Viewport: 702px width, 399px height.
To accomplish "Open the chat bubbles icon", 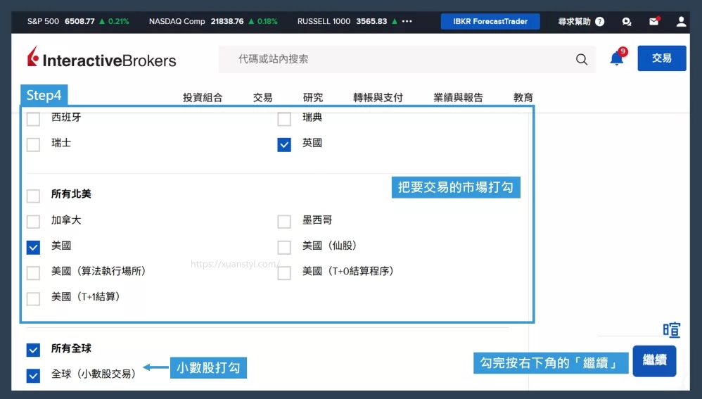I will (x=627, y=22).
